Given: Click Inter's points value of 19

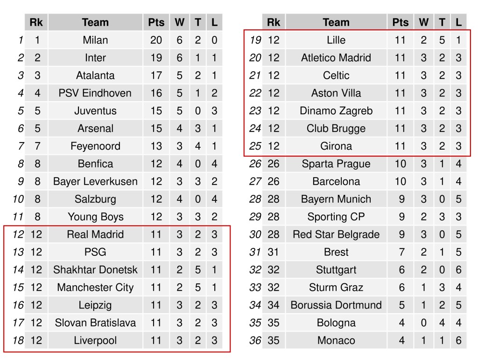Looking at the screenshot, I should [x=156, y=58].
